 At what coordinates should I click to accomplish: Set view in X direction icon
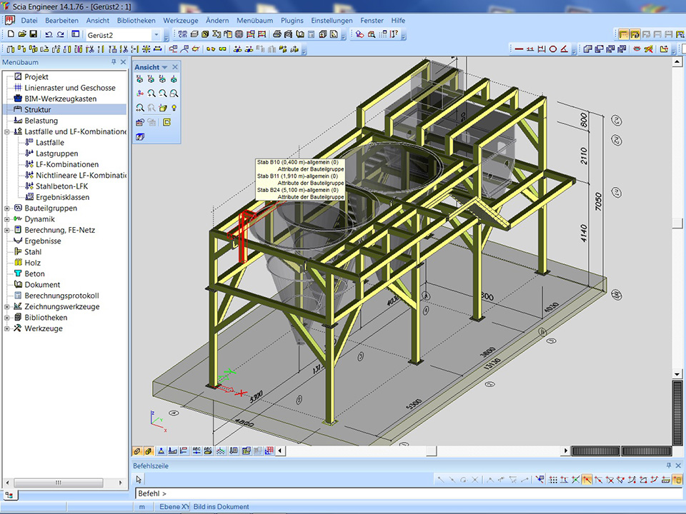pos(141,79)
